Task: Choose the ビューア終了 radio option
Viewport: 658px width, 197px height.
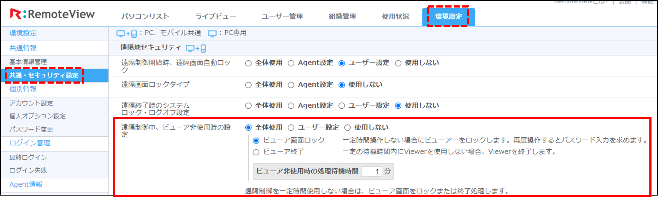Action: (256, 152)
